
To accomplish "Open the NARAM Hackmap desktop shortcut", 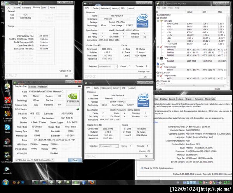I will pos(7,102).
